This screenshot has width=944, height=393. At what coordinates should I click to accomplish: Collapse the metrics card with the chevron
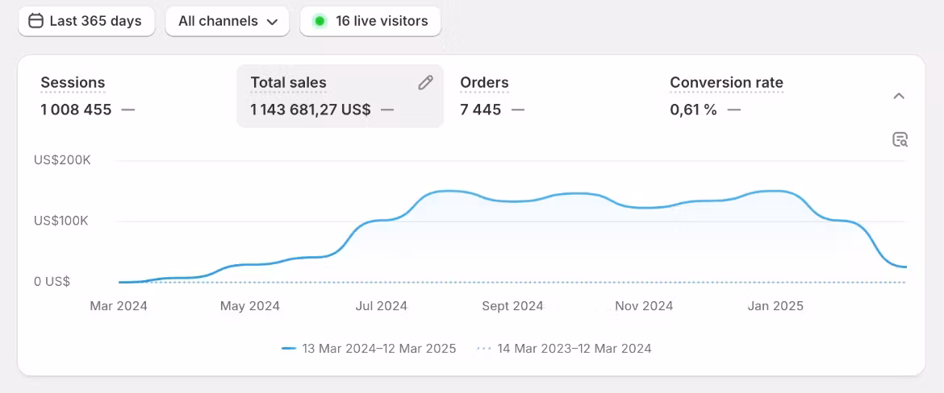tap(899, 96)
